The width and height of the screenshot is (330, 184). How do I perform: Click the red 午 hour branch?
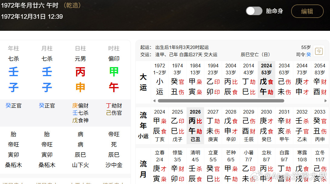click(x=114, y=88)
